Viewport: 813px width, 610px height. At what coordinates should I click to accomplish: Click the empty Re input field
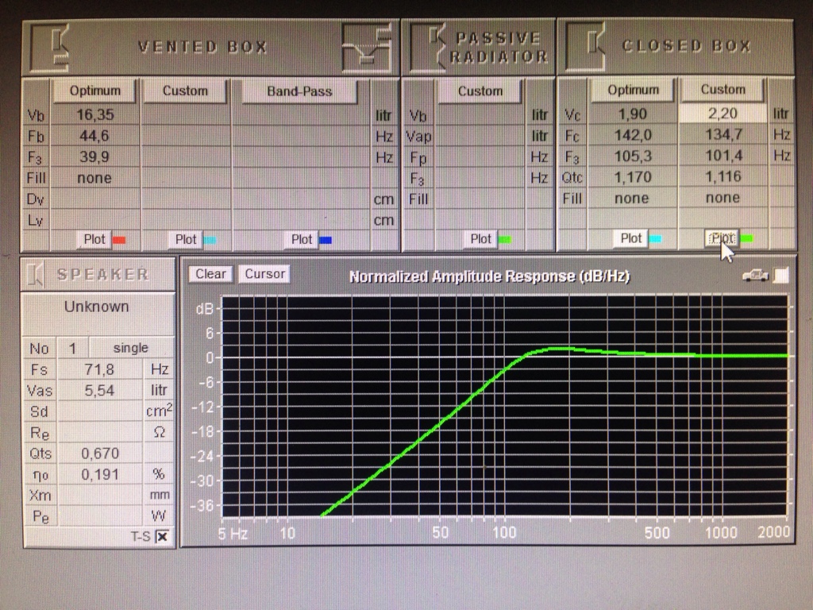(x=99, y=433)
